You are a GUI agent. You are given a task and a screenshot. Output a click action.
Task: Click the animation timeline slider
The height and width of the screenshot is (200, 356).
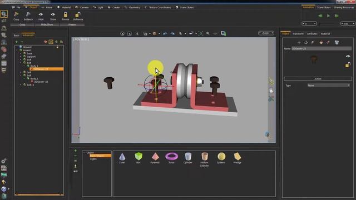click(x=329, y=23)
